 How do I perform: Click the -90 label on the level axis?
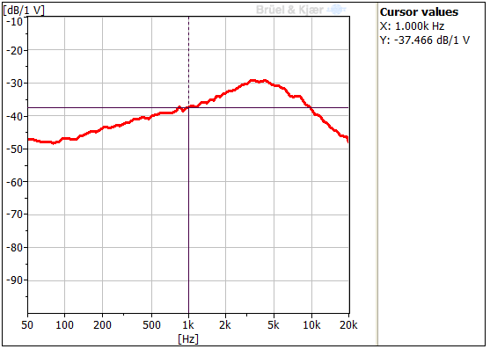coord(15,280)
